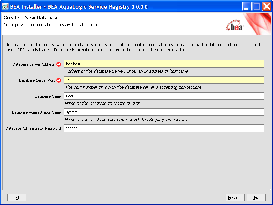273x205 pixels.
Task: Click the 'Database Administrator Password' label
Action: tap(33, 128)
